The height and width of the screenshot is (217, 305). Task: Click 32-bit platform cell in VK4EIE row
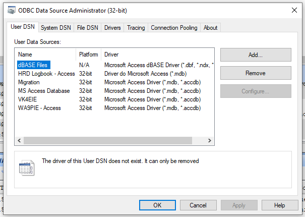coord(85,99)
